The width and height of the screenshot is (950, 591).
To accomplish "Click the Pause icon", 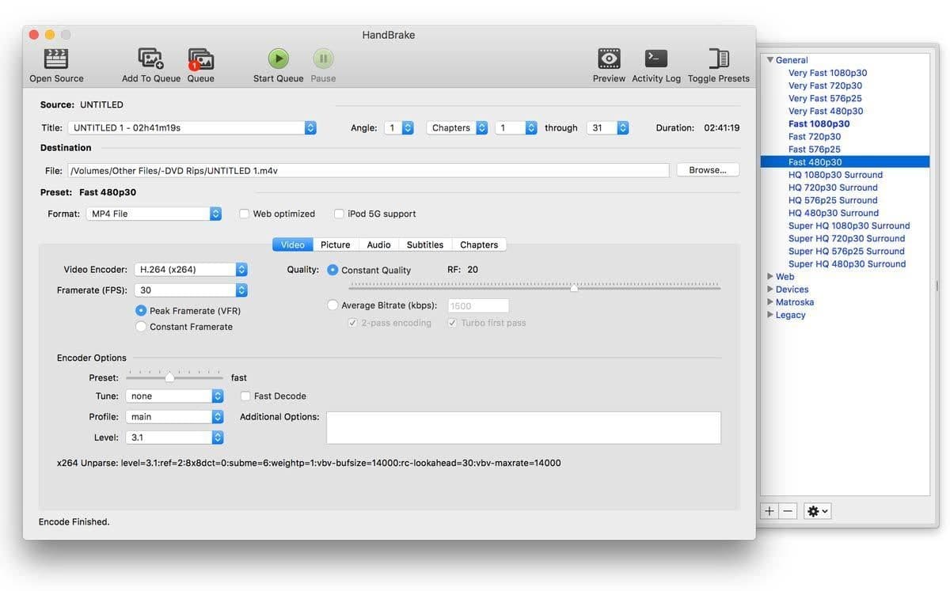I will (323, 59).
